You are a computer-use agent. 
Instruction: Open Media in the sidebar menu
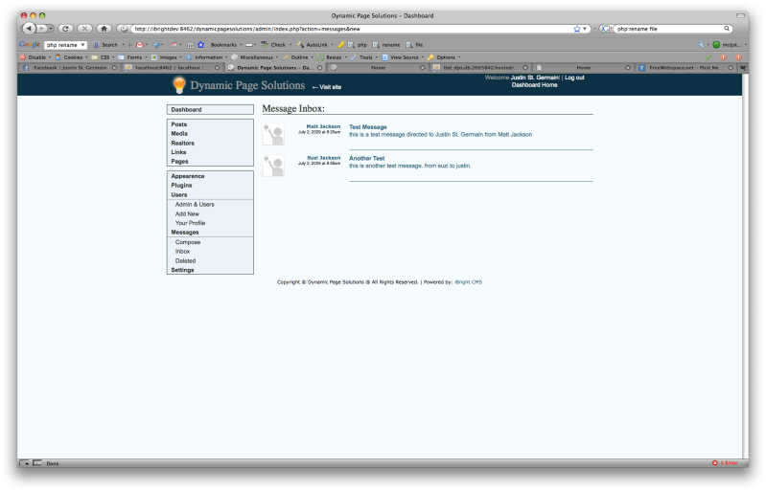[179, 134]
